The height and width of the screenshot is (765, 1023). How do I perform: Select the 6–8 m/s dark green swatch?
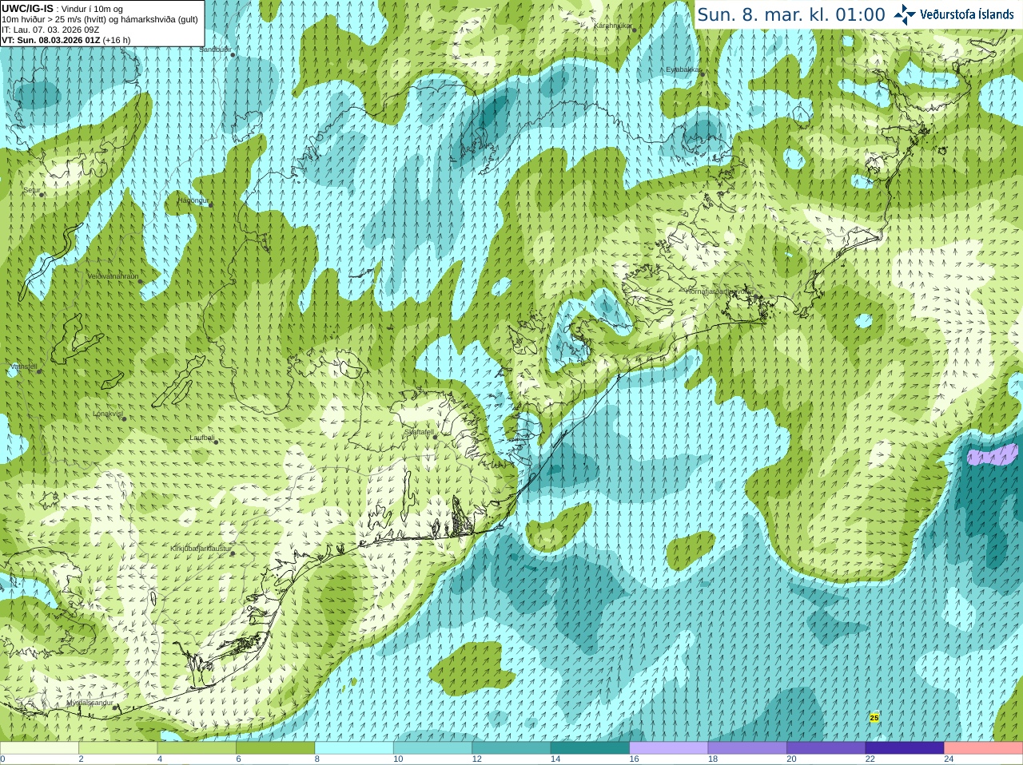pos(276,748)
